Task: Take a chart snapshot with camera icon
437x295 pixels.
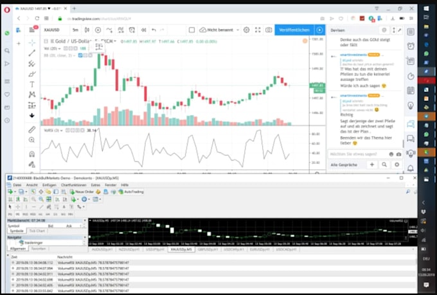Action: pos(269,30)
